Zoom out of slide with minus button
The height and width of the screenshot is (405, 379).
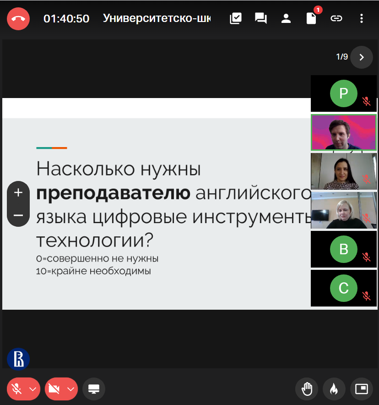[18, 215]
